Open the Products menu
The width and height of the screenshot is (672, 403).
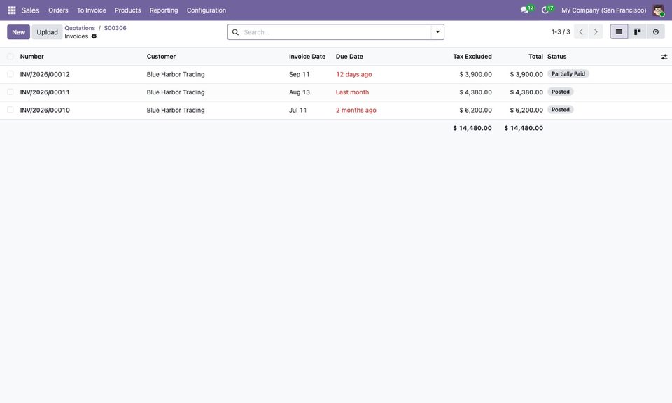pos(127,10)
